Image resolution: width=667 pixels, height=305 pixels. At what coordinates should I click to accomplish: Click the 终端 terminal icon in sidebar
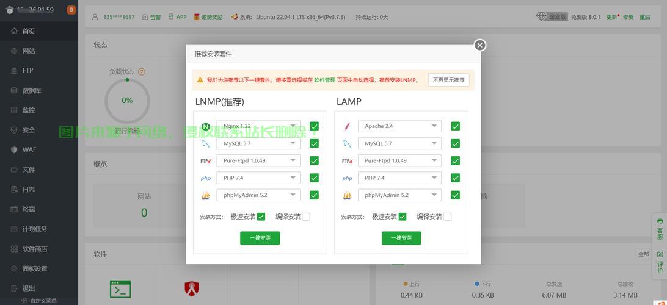pos(14,209)
